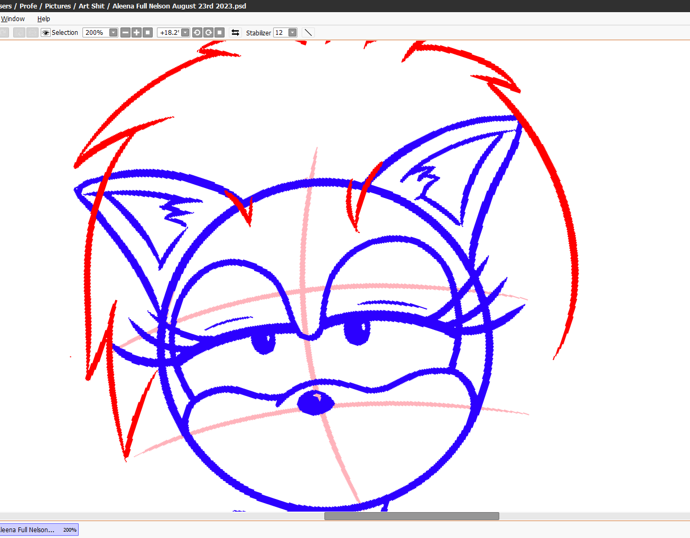Screen dimensions: 690x538
Task: Select the Aleena Full Nelson document tab
Action: pyautogui.click(x=38, y=530)
